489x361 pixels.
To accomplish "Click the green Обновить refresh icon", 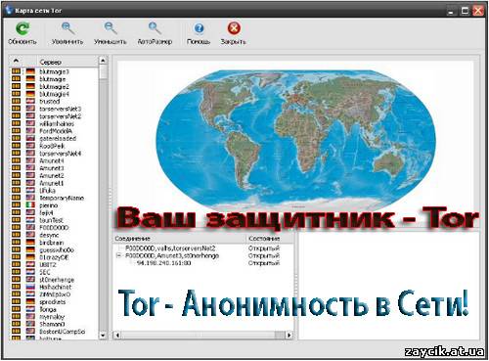I will click(22, 28).
